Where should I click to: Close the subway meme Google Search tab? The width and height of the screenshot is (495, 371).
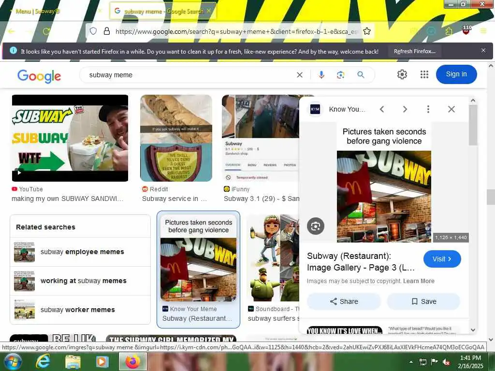tap(209, 11)
